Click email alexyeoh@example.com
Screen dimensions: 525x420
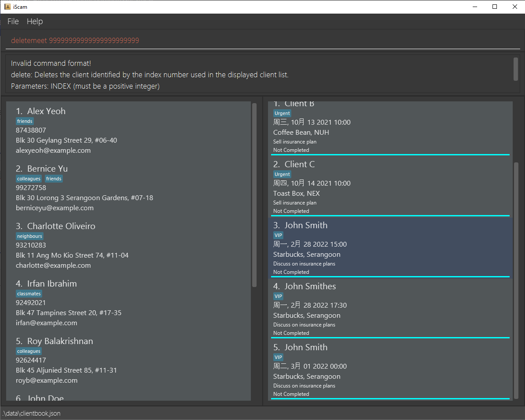pos(53,151)
